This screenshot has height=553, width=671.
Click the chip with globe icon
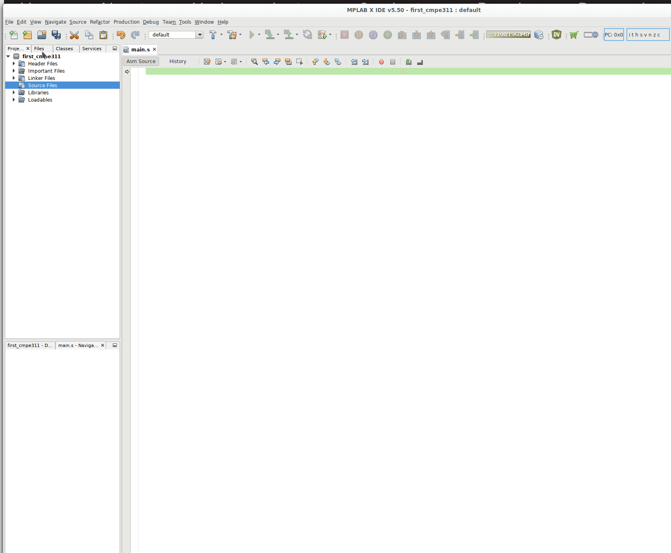tap(591, 35)
